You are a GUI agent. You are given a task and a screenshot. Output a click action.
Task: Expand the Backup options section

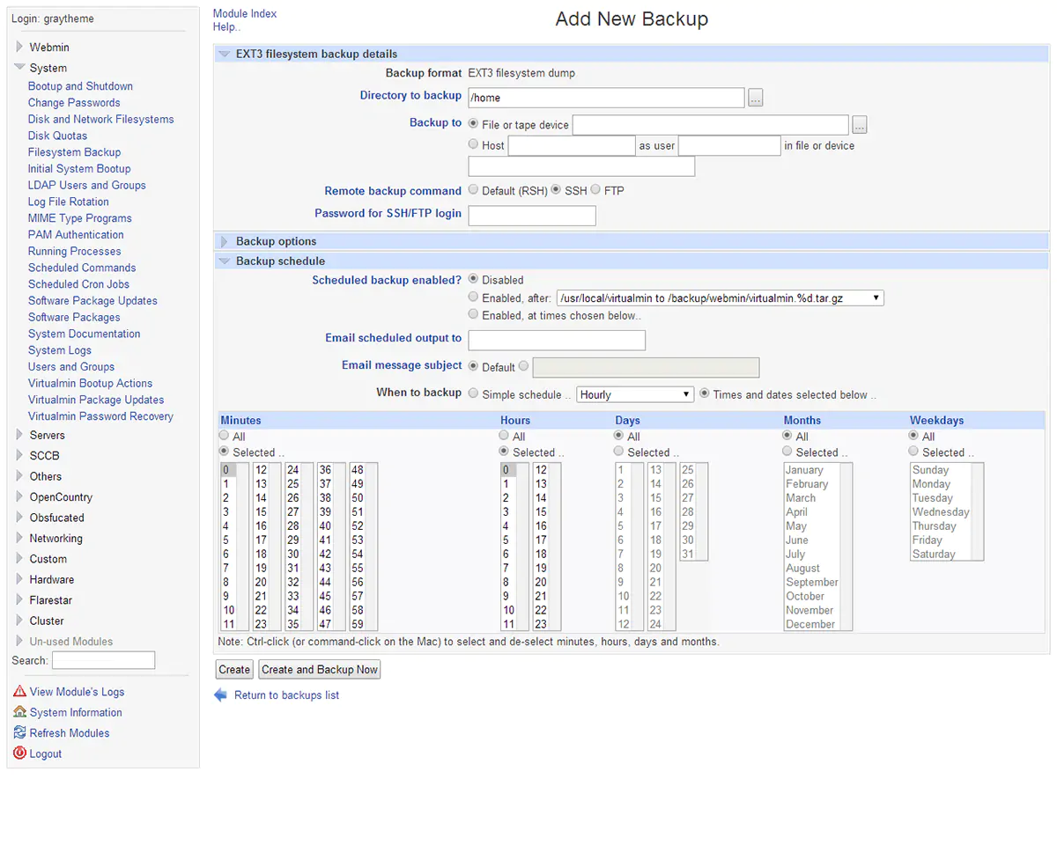point(225,241)
